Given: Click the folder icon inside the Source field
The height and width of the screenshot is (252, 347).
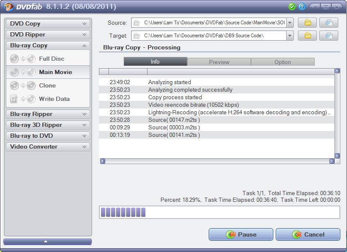Looking at the screenshot, I should (137, 23).
